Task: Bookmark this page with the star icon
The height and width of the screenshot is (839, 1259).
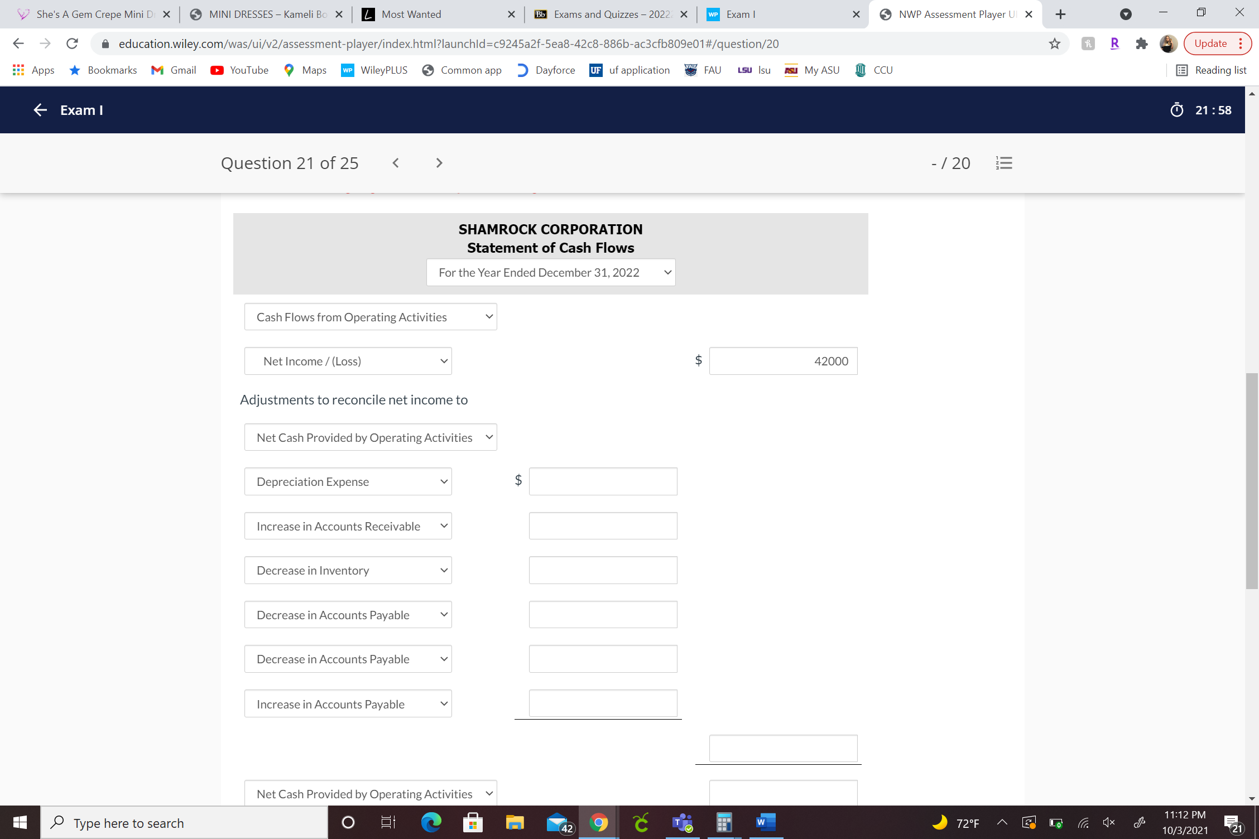Action: 1054,44
